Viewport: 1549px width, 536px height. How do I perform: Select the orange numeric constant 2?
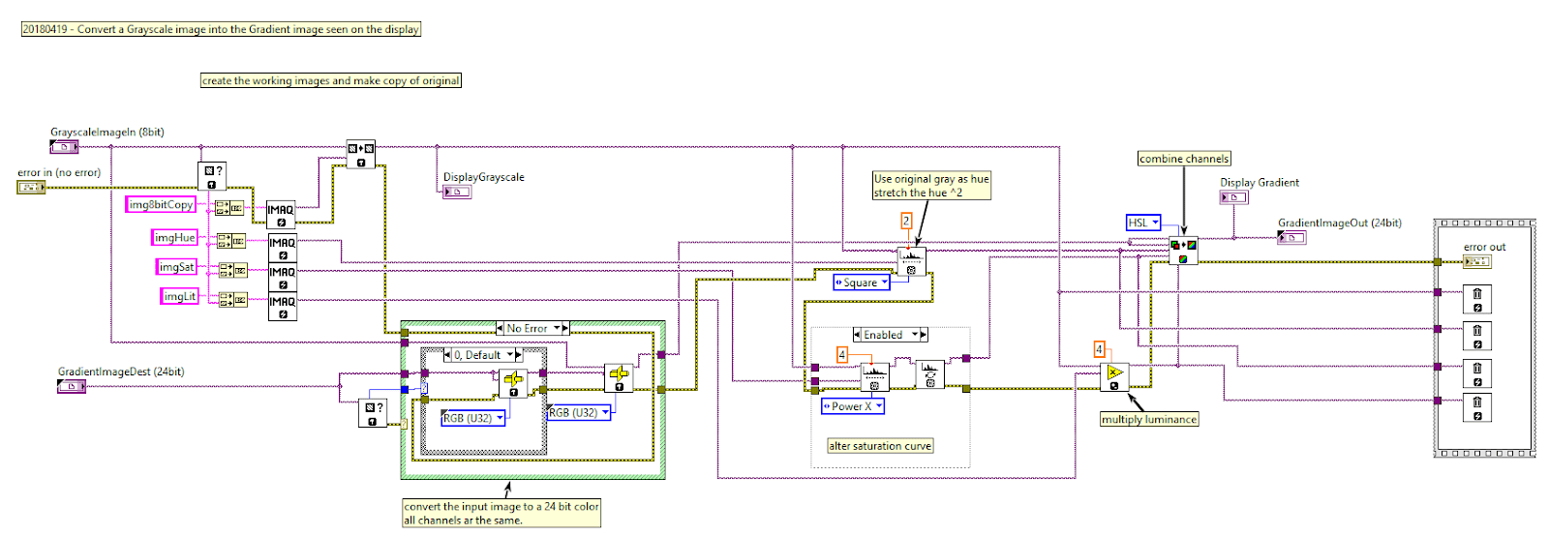906,221
